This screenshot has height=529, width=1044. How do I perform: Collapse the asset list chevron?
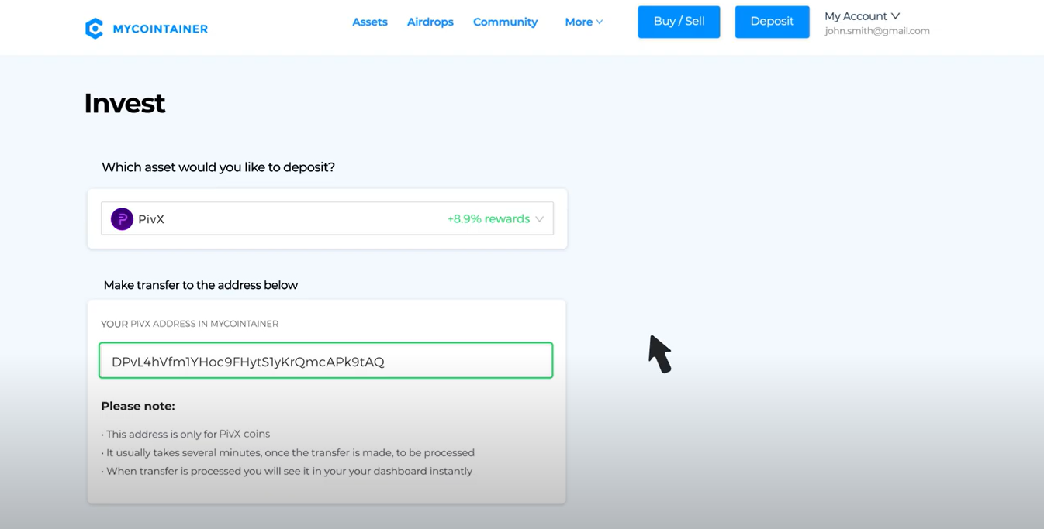pos(540,218)
